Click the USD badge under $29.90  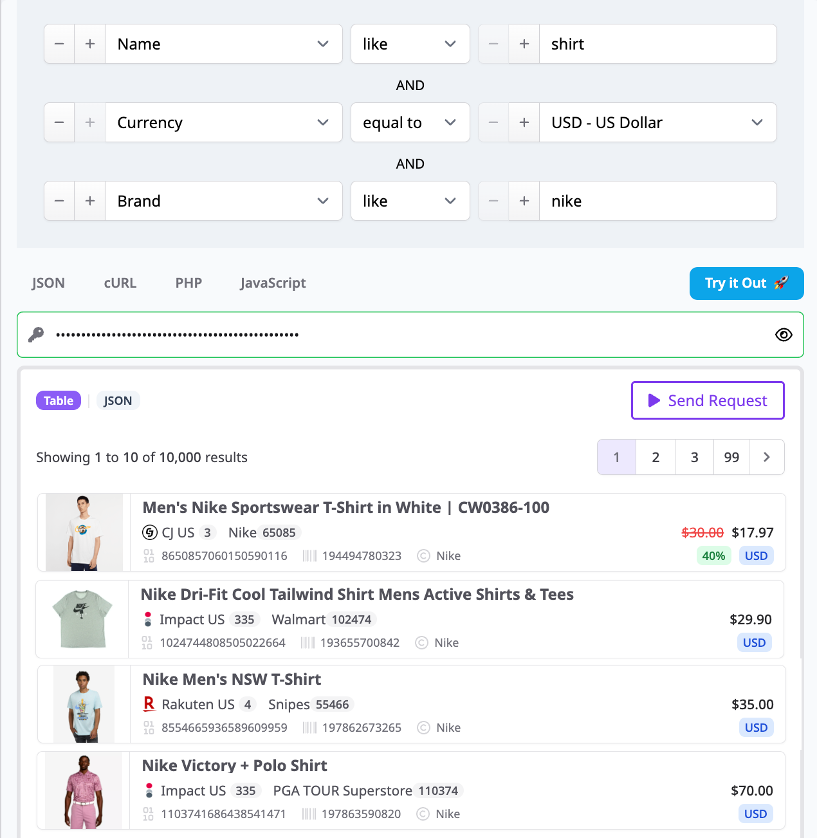pos(754,642)
